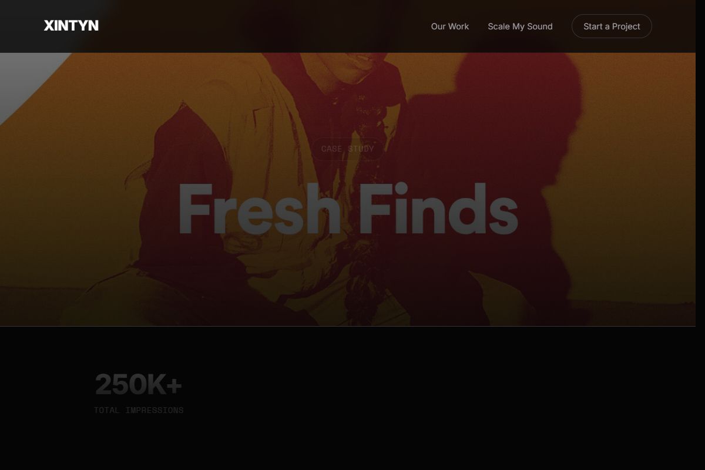This screenshot has width=705, height=470.
Task: Click the Start a Project button
Action: [612, 26]
